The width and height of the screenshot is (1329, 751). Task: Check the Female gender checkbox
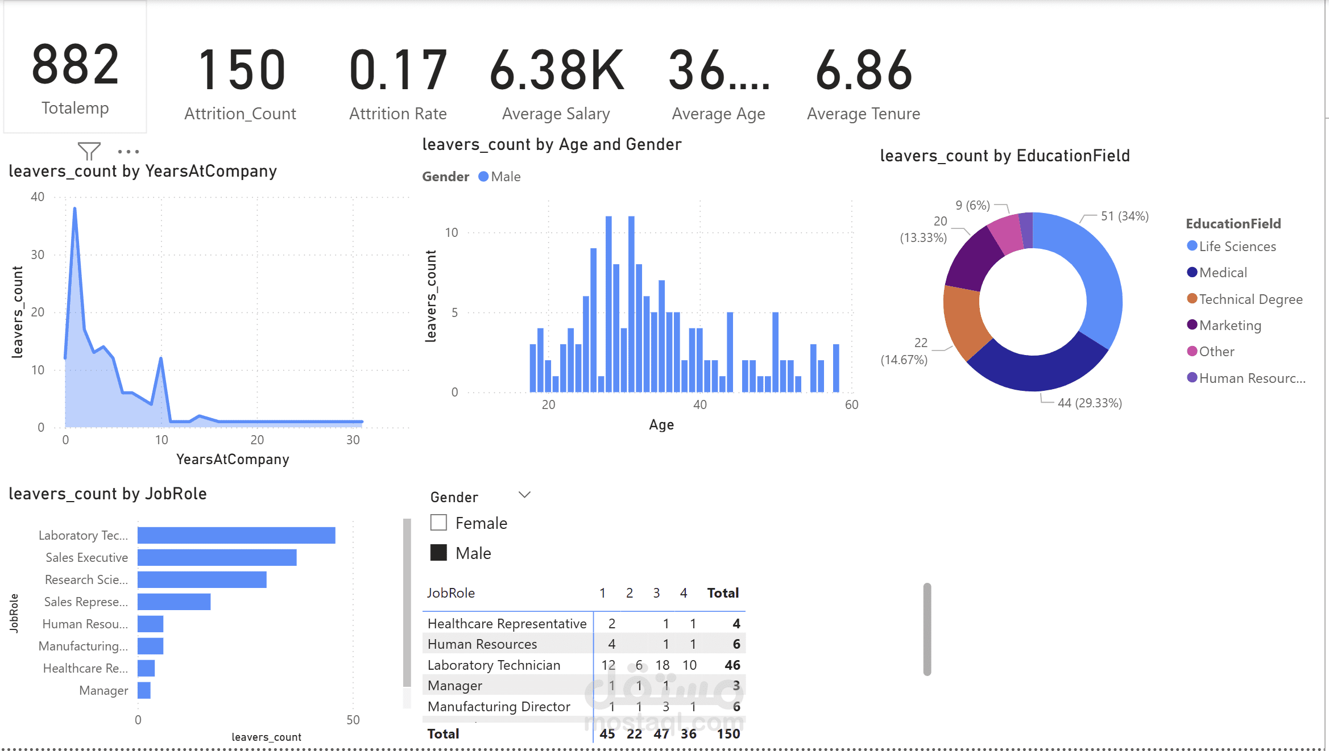[438, 523]
